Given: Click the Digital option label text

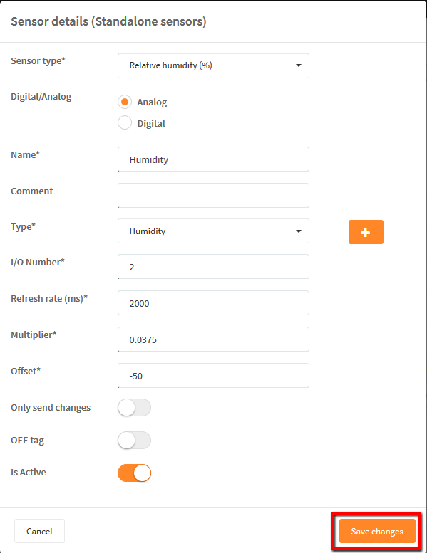Looking at the screenshot, I should (151, 123).
